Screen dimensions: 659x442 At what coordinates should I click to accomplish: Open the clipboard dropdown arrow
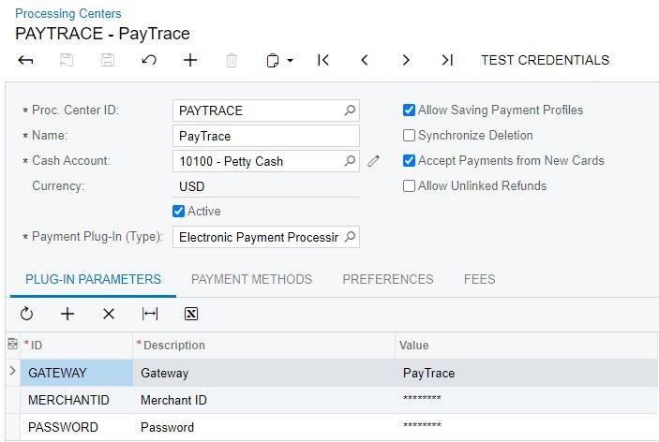click(290, 61)
